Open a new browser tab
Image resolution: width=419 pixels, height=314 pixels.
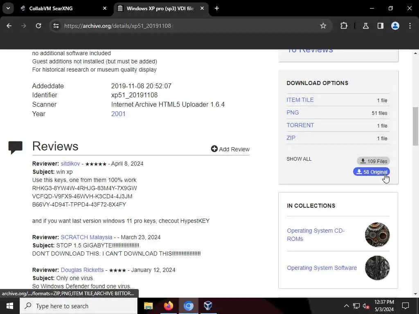tap(217, 8)
